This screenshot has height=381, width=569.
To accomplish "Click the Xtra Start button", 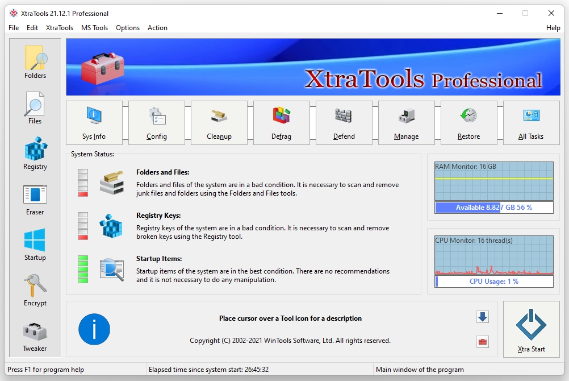I will tap(531, 329).
